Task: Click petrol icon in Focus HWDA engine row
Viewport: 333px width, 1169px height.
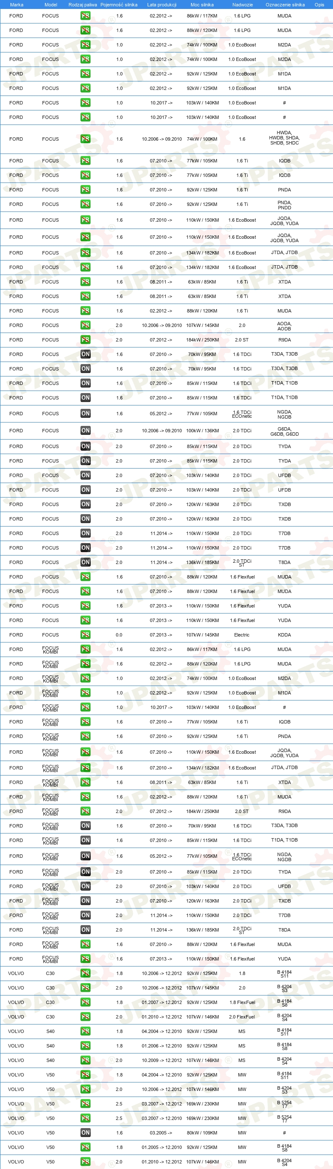Action: point(85,139)
